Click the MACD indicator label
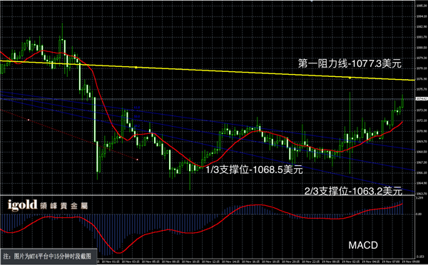This screenshot has width=428, height=265. point(363,245)
